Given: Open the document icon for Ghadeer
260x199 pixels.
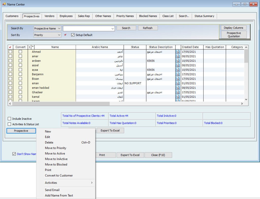Looking at the screenshot, I should [178, 93].
